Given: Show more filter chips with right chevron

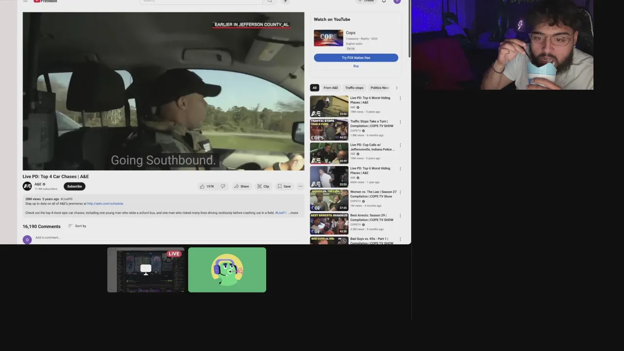Looking at the screenshot, I should click(396, 88).
